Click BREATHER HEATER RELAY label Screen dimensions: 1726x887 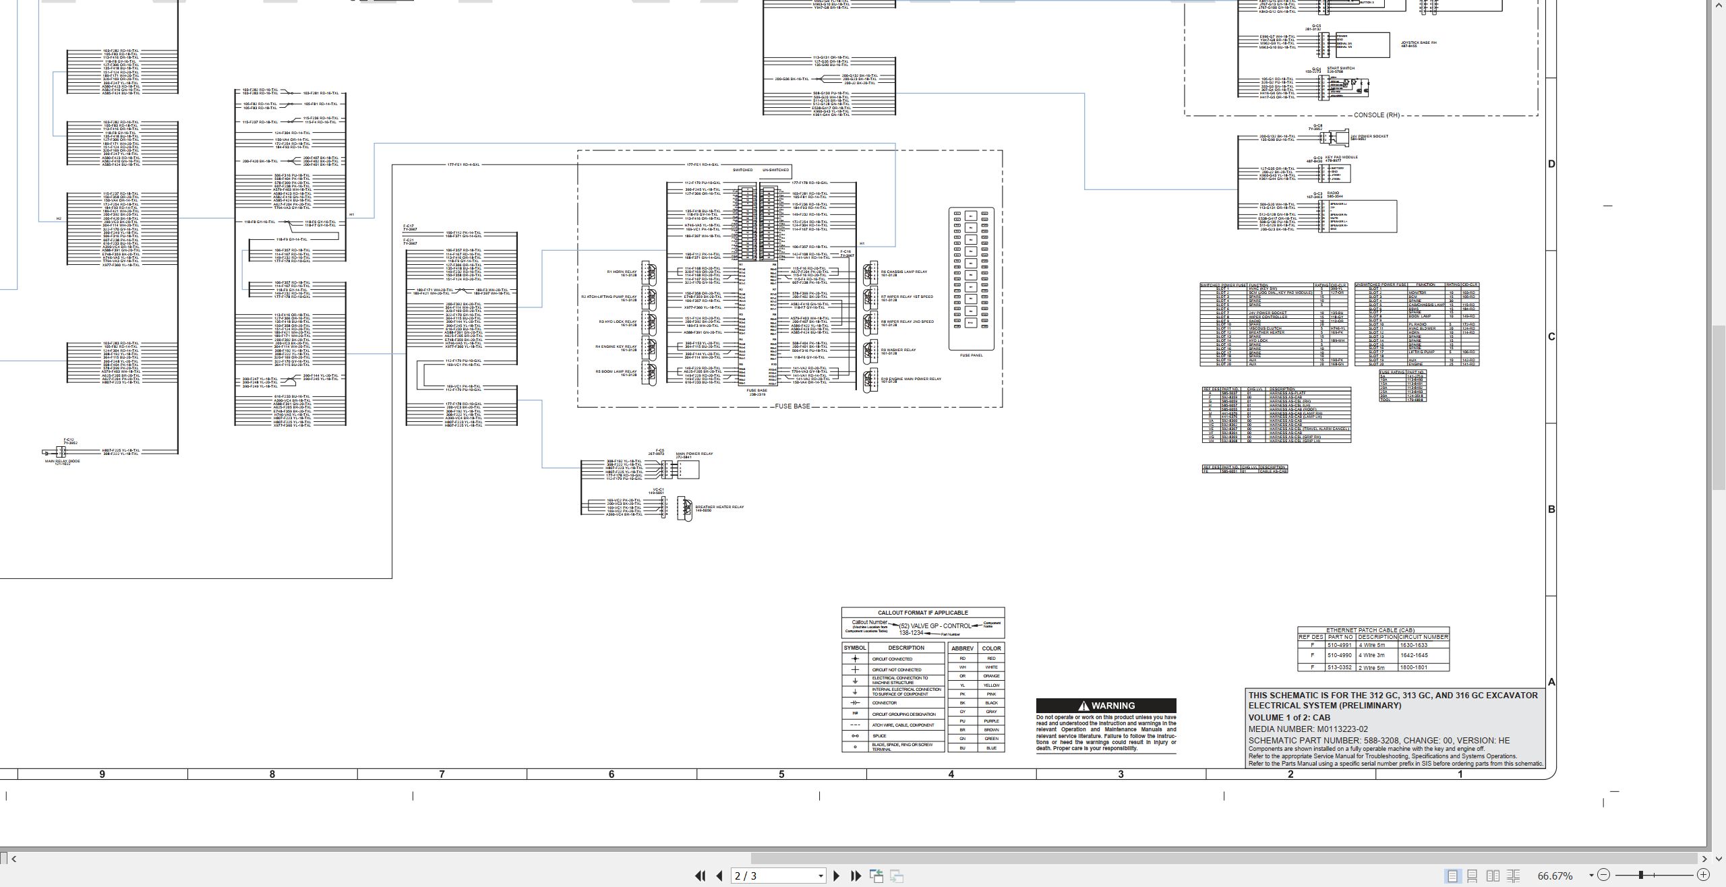pyautogui.click(x=719, y=507)
